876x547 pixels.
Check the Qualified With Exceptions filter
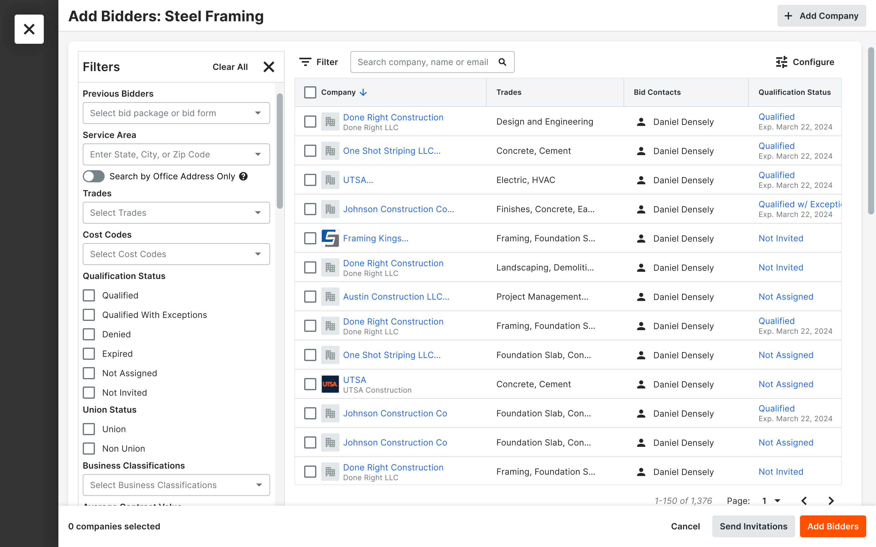click(89, 315)
